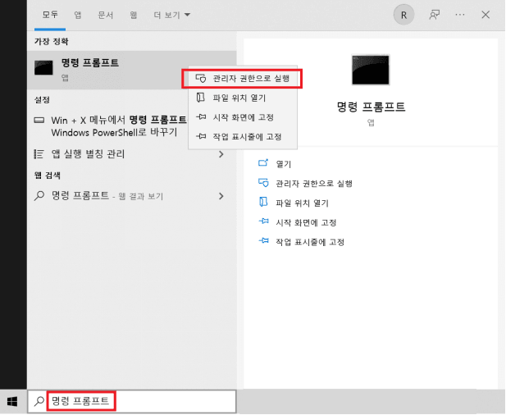Screen dimensions: 506x415
Task: Click the blue file location icon in preview pane
Action: 263,202
